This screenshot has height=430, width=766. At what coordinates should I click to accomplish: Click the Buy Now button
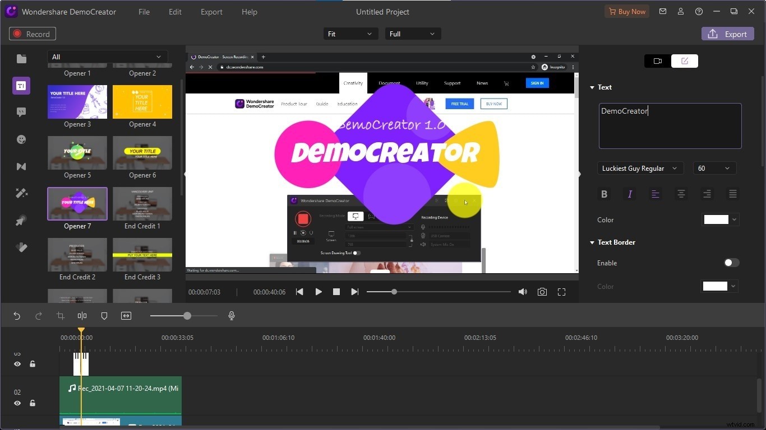click(x=627, y=11)
